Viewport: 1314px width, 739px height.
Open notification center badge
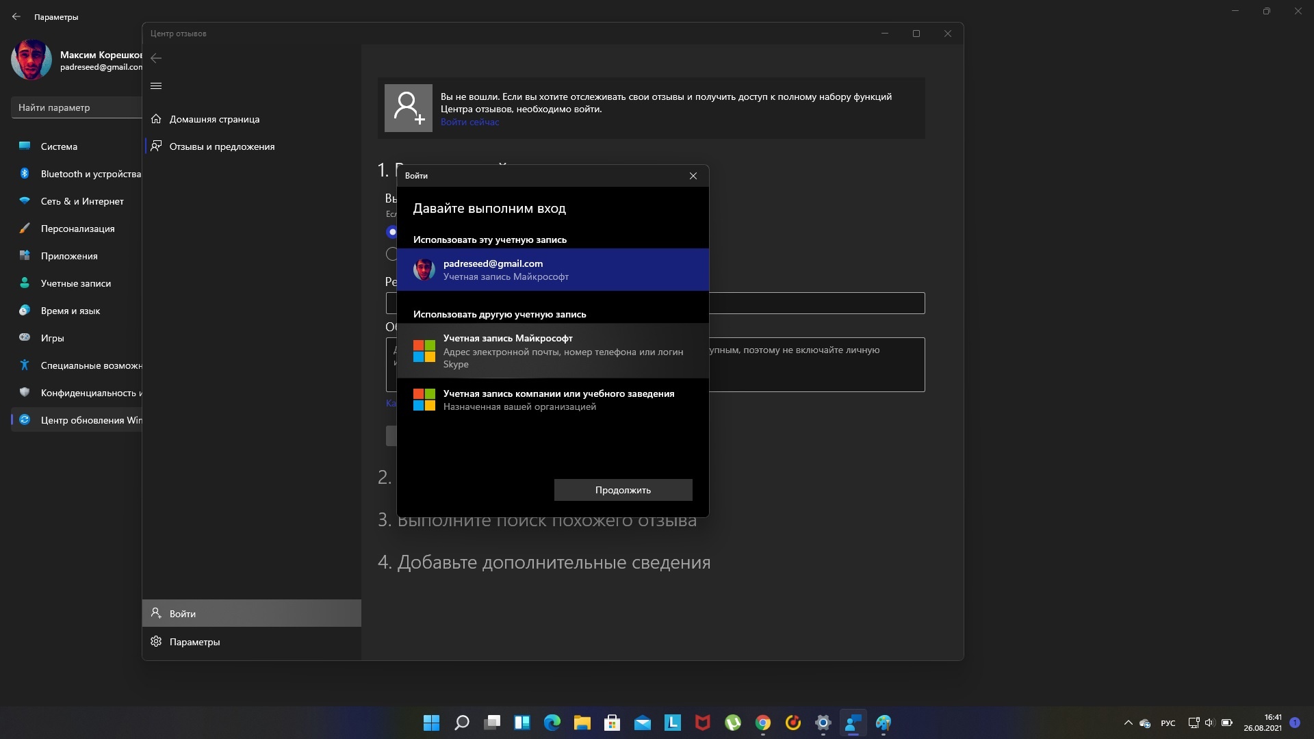coord(1295,723)
